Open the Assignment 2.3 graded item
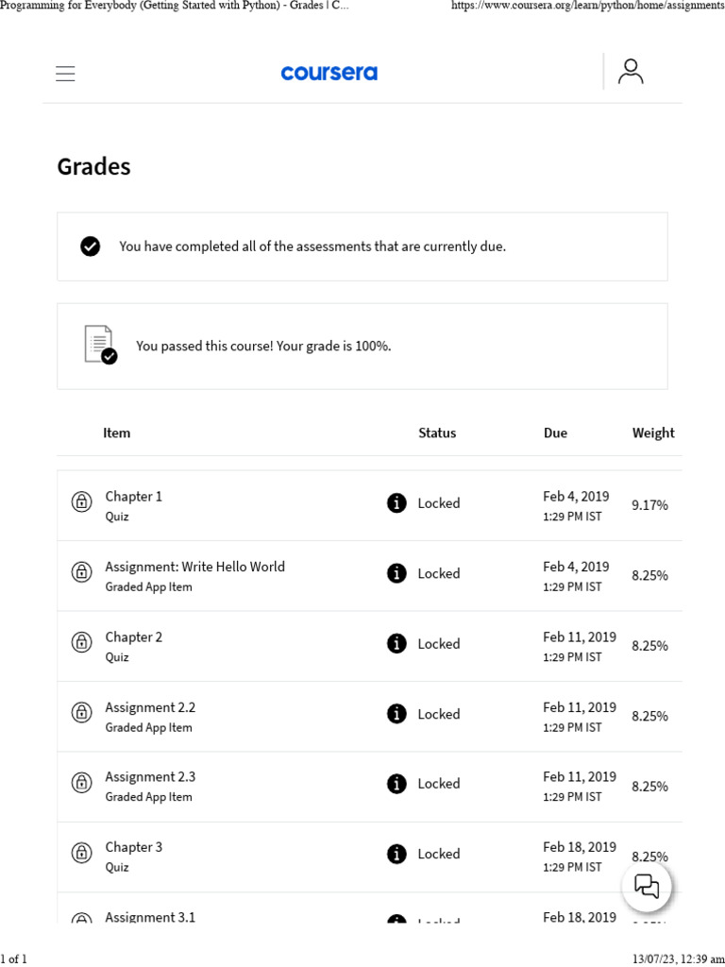The height and width of the screenshot is (967, 725). coord(150,777)
